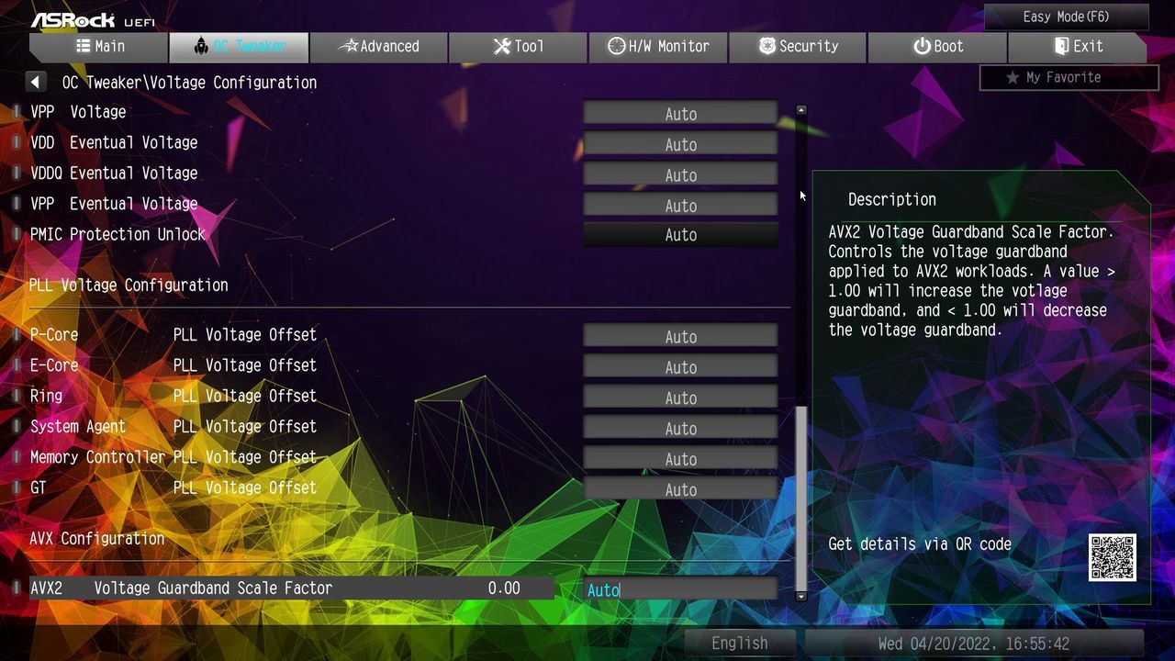This screenshot has width=1175, height=661.
Task: Click the 0.00 AVX2 guardband value
Action: point(504,588)
